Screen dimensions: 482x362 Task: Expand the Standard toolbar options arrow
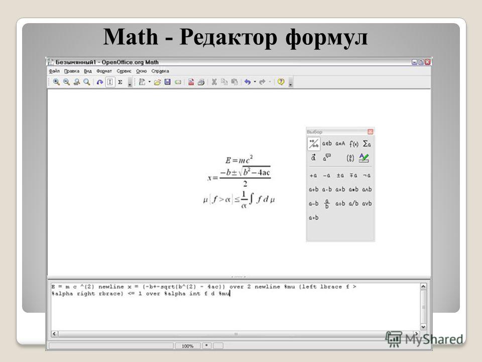pyautogui.click(x=290, y=82)
